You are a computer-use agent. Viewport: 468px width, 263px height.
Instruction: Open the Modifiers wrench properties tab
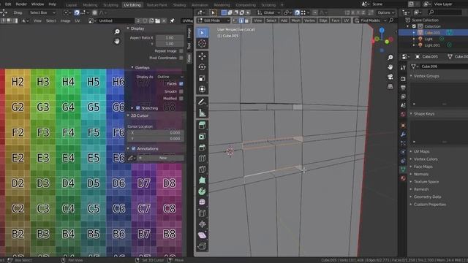pyautogui.click(x=403, y=134)
